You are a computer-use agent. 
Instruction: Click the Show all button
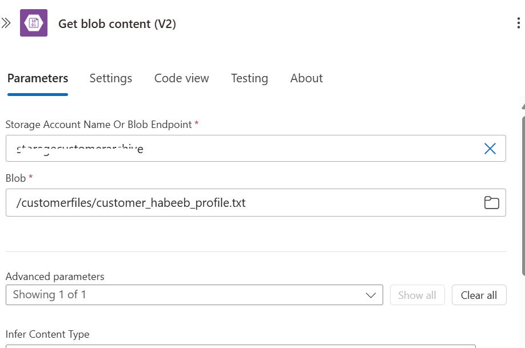(417, 295)
